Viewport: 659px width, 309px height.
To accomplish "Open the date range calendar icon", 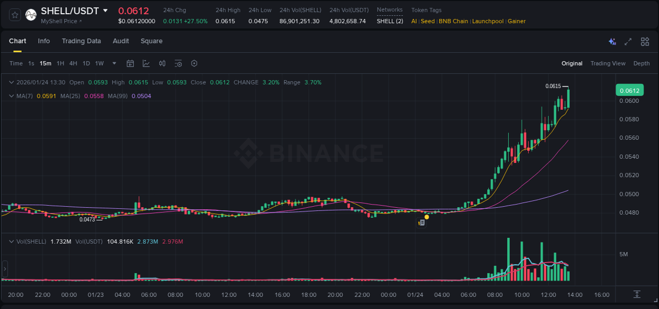I will 130,63.
